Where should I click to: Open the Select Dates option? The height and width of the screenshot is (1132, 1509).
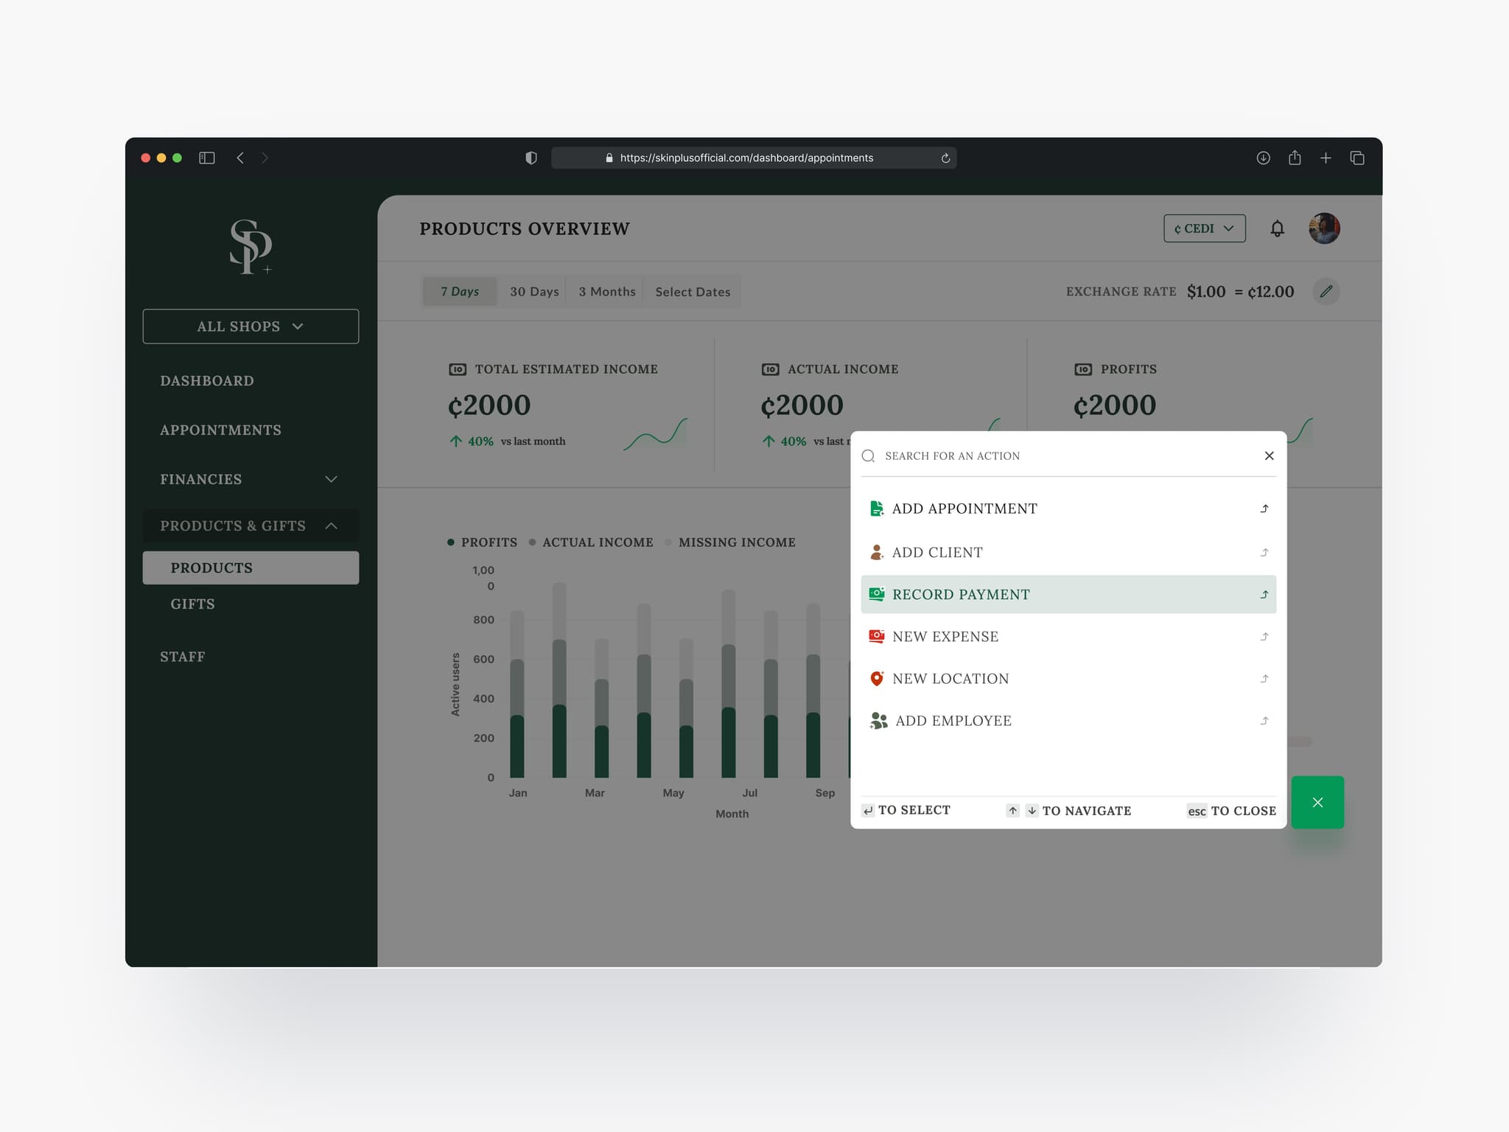coord(693,292)
